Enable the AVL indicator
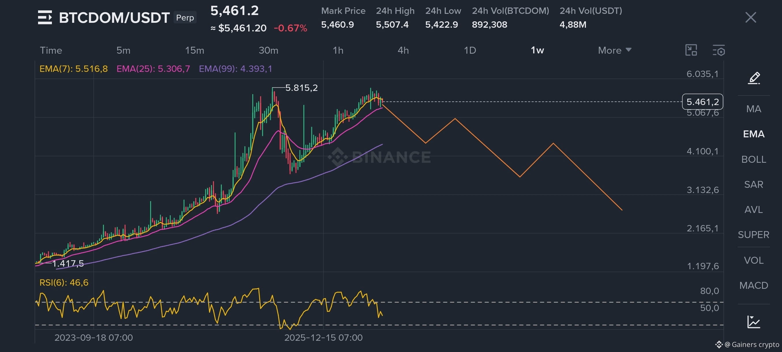 pos(754,209)
